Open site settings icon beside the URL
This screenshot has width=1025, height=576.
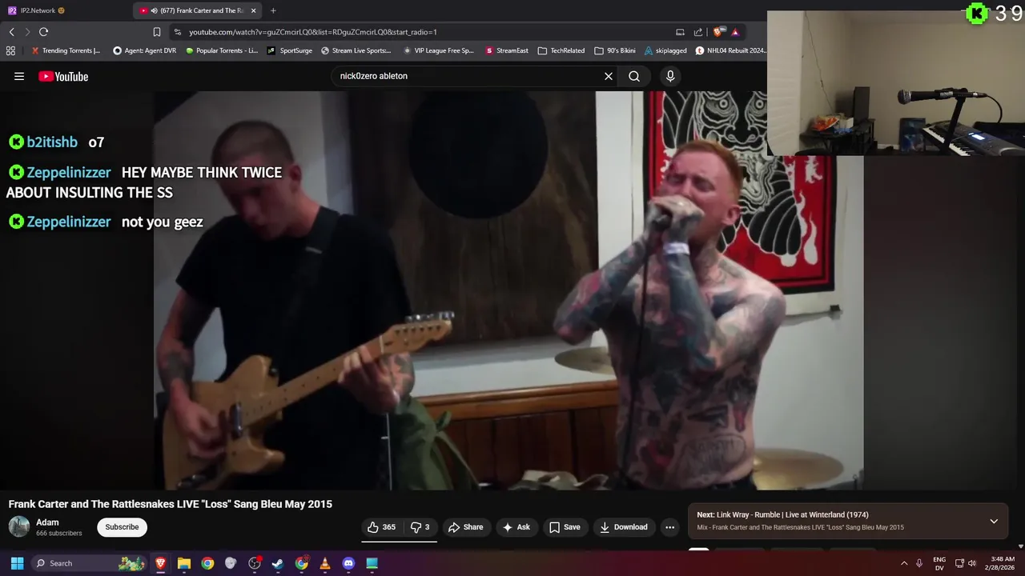point(177,32)
